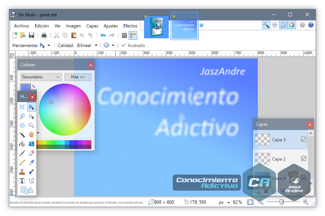The image size is (325, 216).
Task: Click the primary blue color swatch
Action: click(x=25, y=87)
